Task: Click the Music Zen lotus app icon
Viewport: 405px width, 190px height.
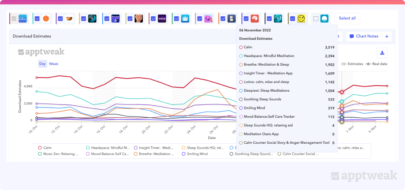Action: pos(185,19)
